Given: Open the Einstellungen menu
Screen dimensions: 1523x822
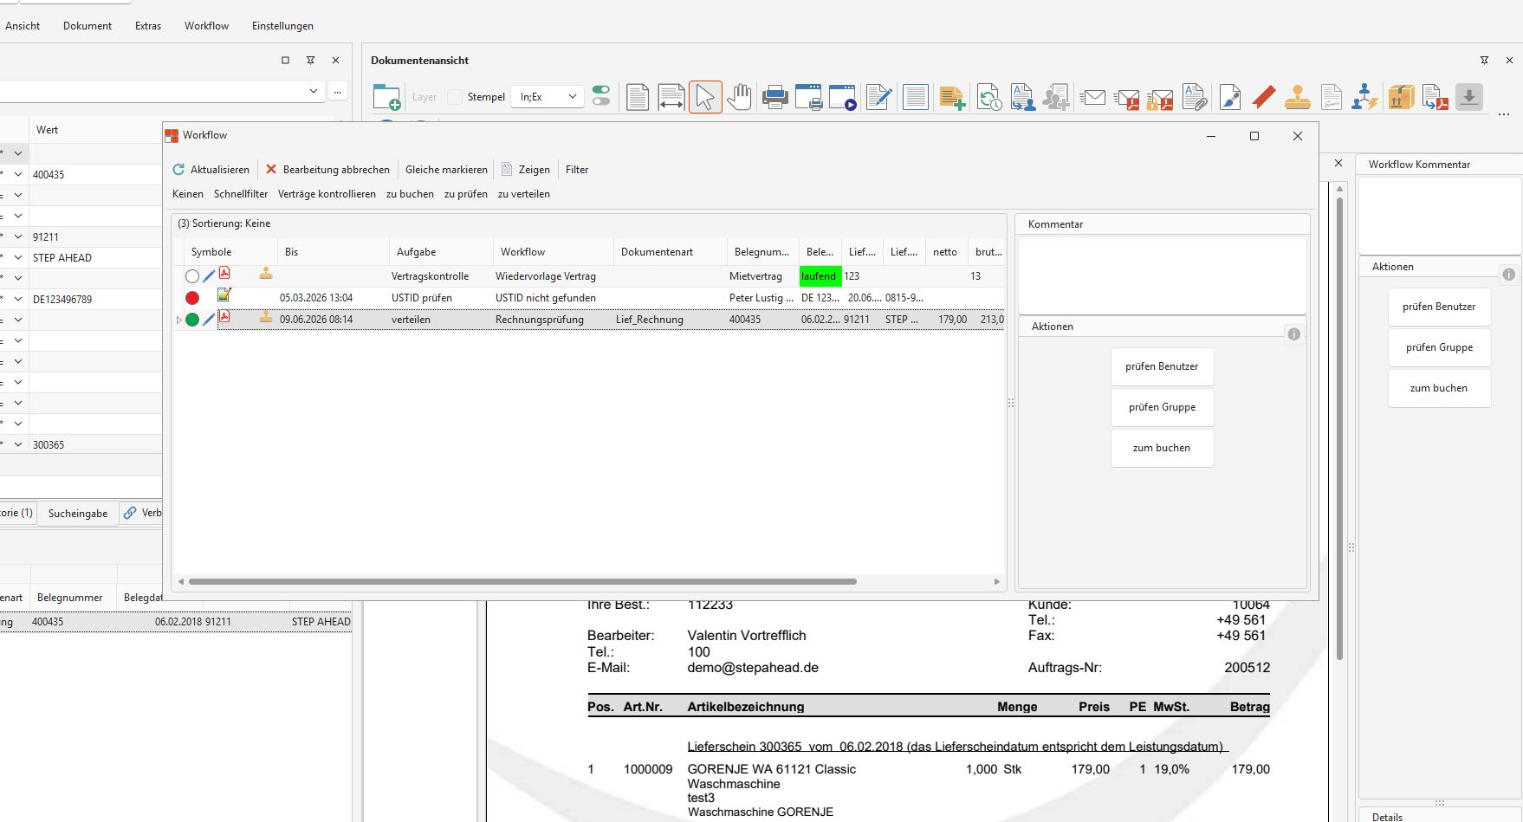Looking at the screenshot, I should coord(282,26).
